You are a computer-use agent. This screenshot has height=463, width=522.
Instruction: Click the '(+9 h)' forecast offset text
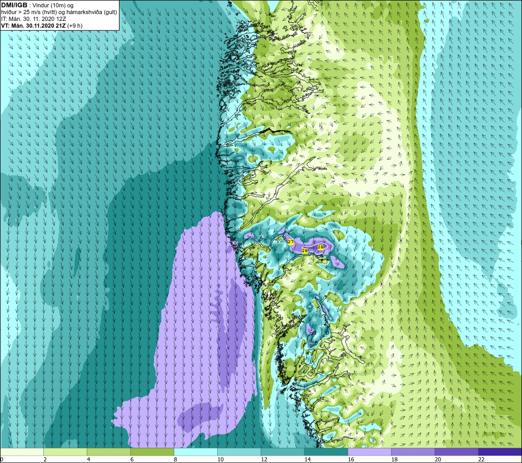(x=75, y=26)
